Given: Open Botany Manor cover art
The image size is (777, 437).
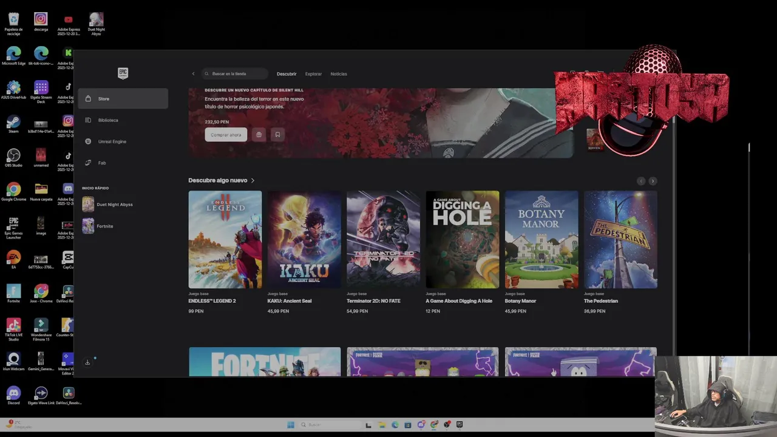Looking at the screenshot, I should click(x=541, y=240).
